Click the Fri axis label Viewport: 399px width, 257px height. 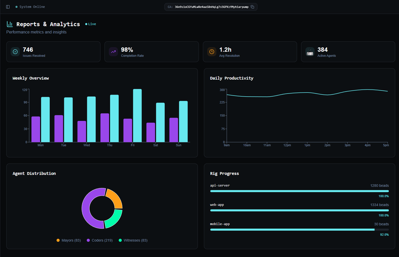pyautogui.click(x=133, y=145)
